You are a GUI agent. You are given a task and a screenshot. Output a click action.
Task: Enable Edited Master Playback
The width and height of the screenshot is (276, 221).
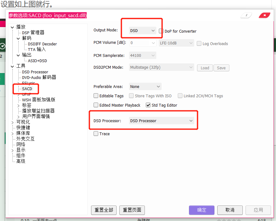(x=96, y=105)
